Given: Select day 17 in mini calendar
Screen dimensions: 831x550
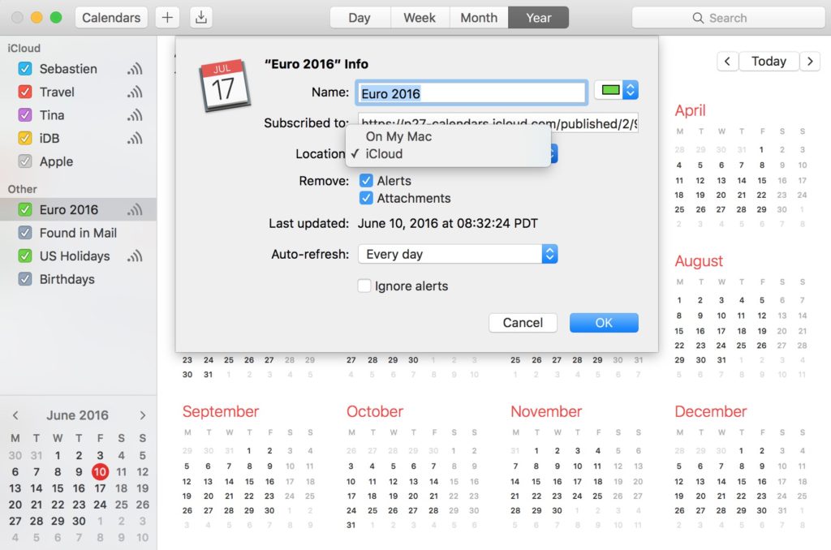Looking at the screenshot, I should point(100,488).
